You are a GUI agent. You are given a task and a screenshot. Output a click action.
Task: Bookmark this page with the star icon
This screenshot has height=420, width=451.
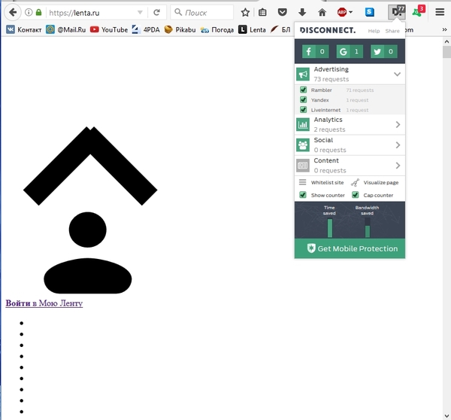tap(245, 13)
